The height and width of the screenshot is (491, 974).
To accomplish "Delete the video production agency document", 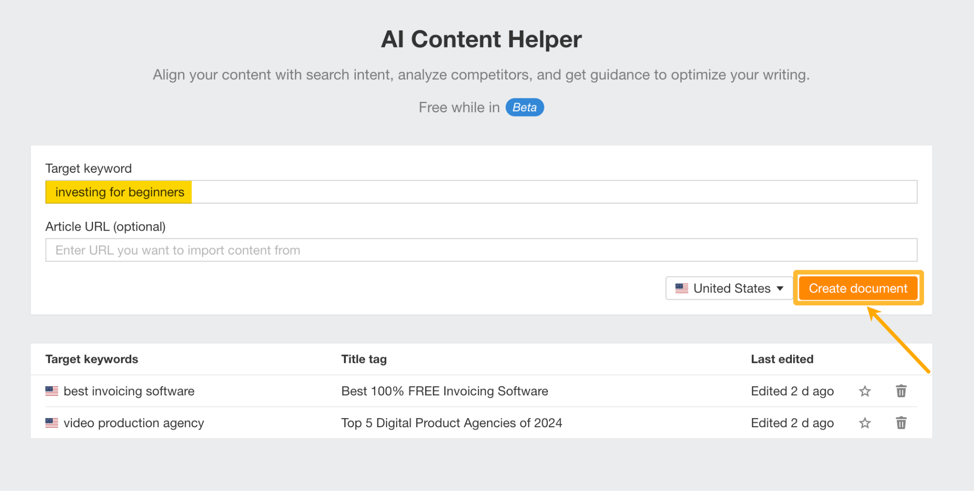I will pos(901,422).
